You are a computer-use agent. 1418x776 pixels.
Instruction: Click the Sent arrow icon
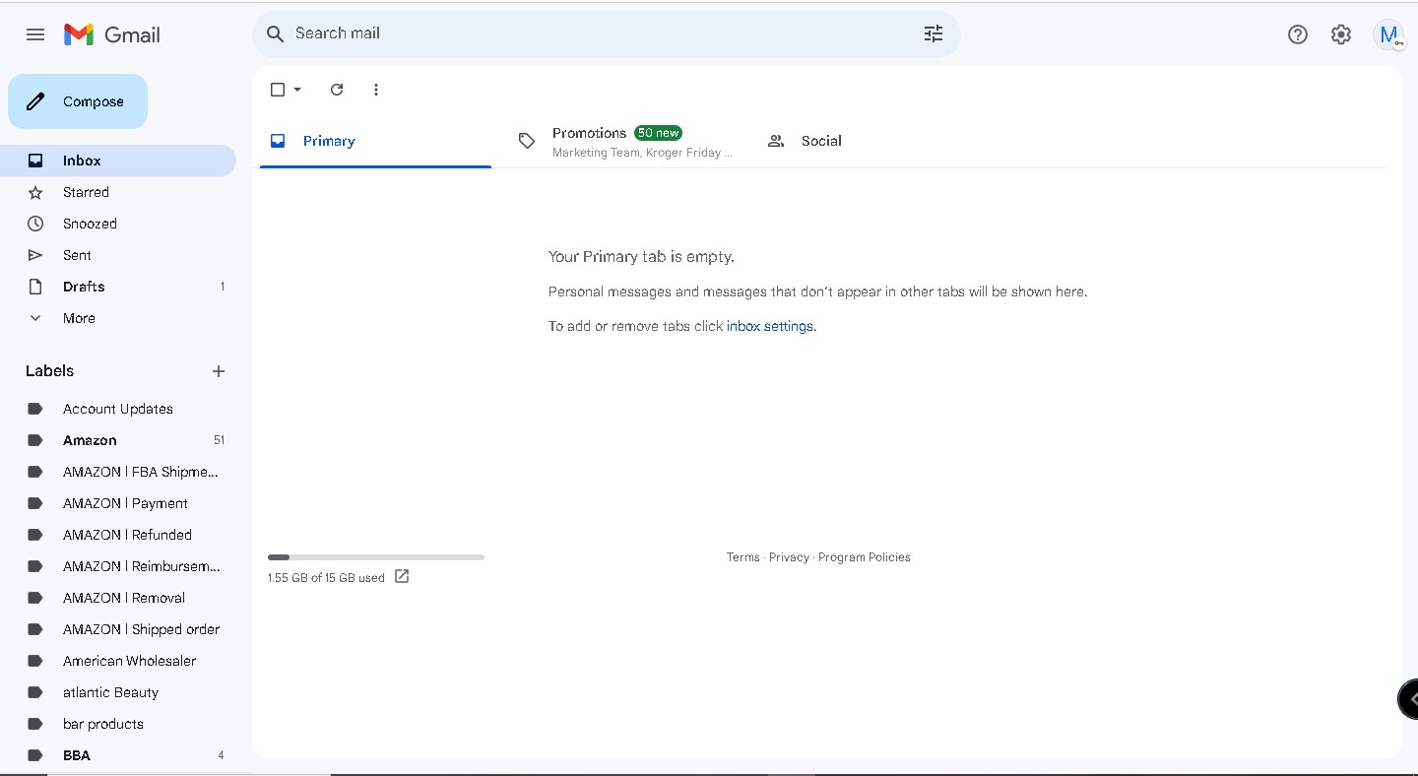point(35,255)
